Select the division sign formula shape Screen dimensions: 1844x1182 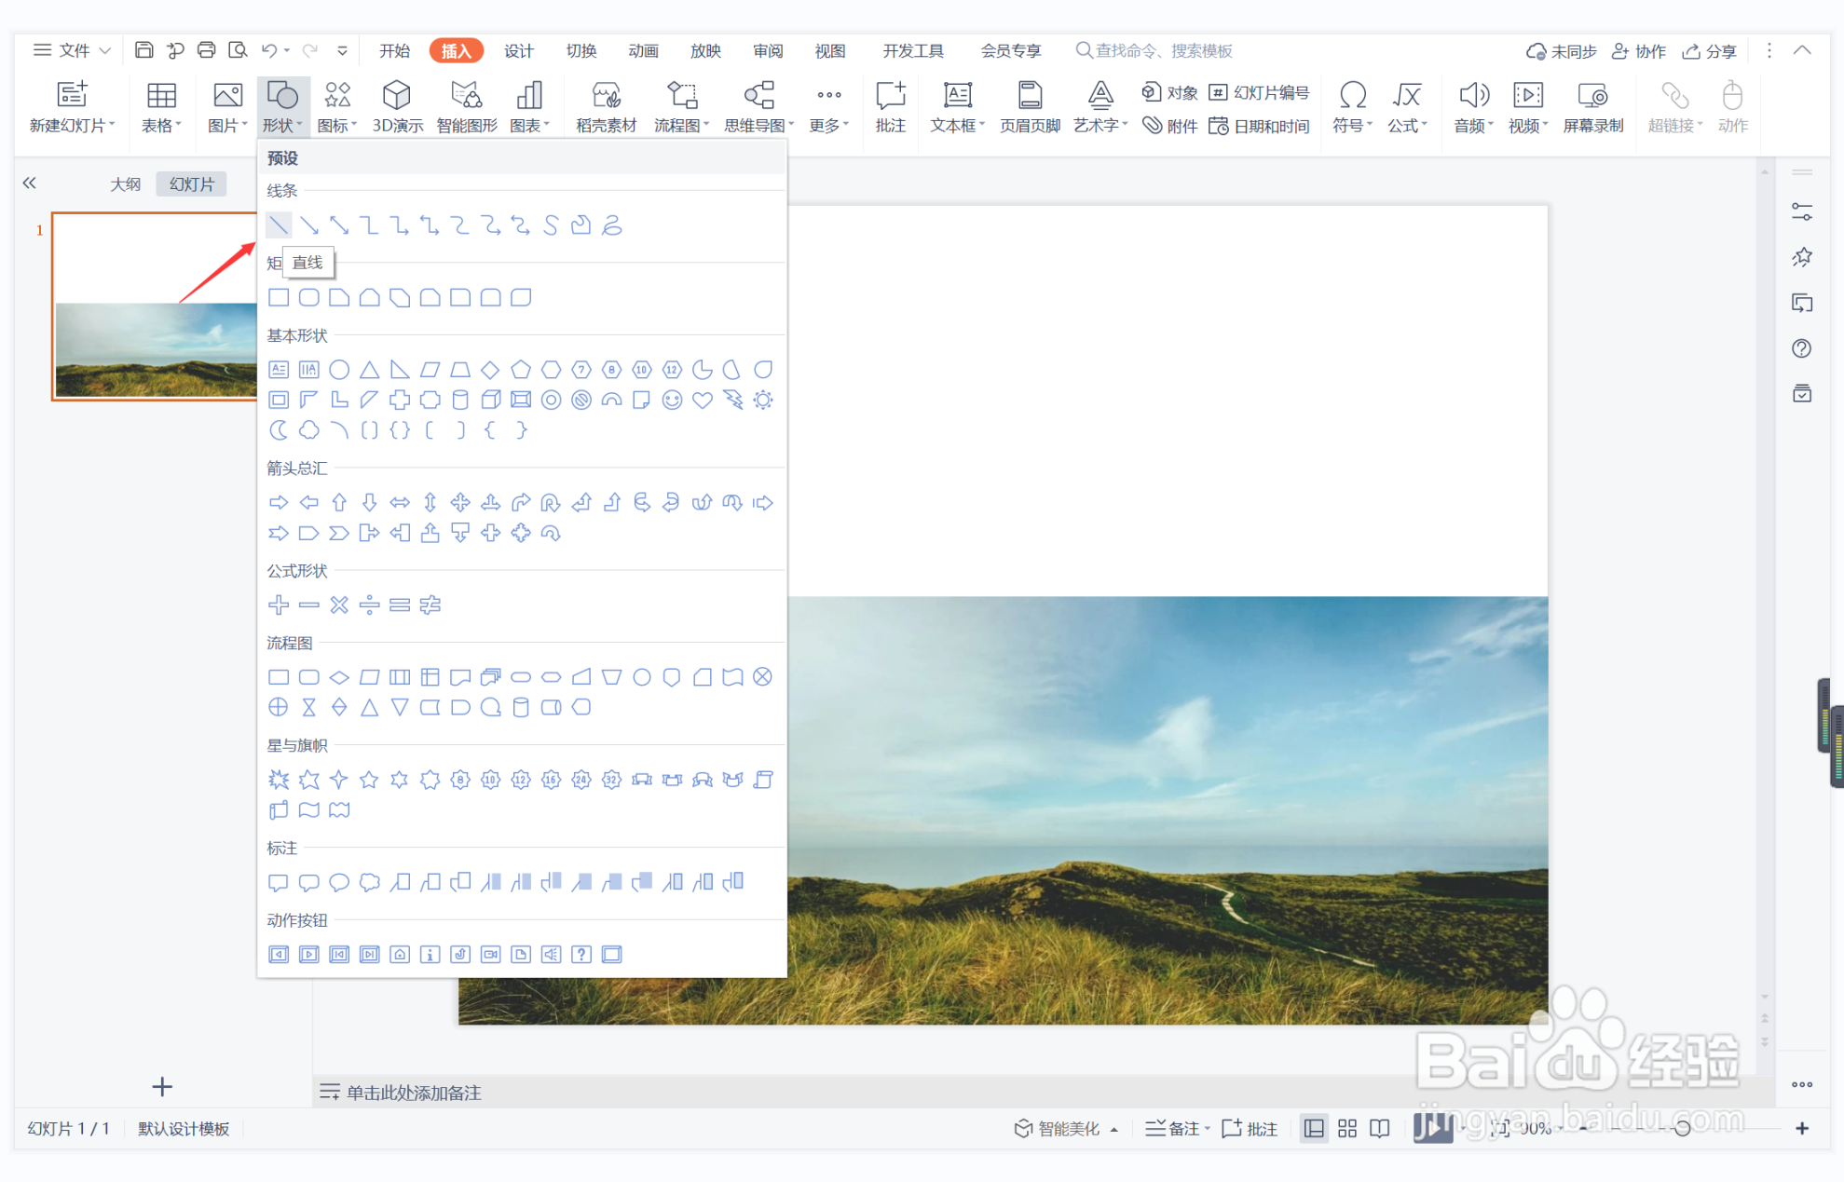tap(369, 605)
